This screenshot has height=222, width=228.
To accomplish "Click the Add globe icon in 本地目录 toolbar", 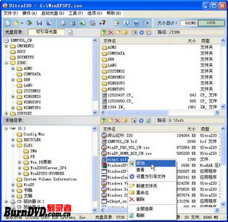I will [x=134, y=120].
